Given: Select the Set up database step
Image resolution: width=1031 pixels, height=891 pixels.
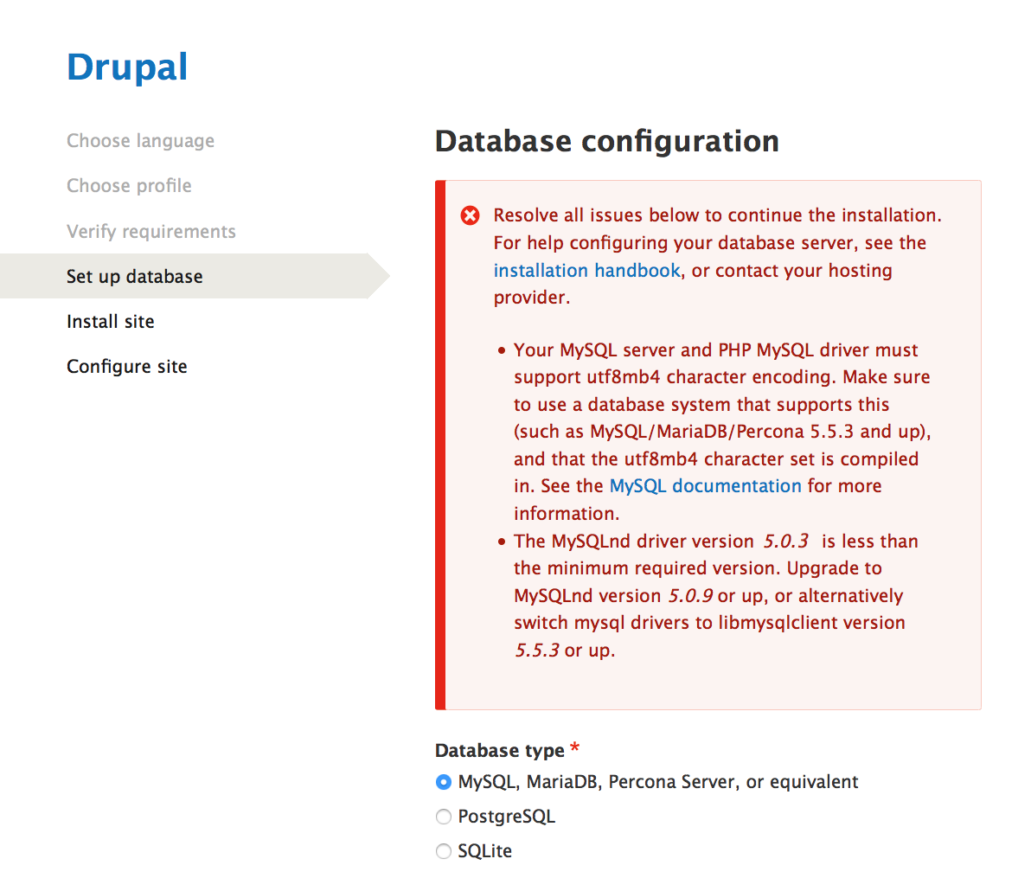Looking at the screenshot, I should click(x=134, y=277).
